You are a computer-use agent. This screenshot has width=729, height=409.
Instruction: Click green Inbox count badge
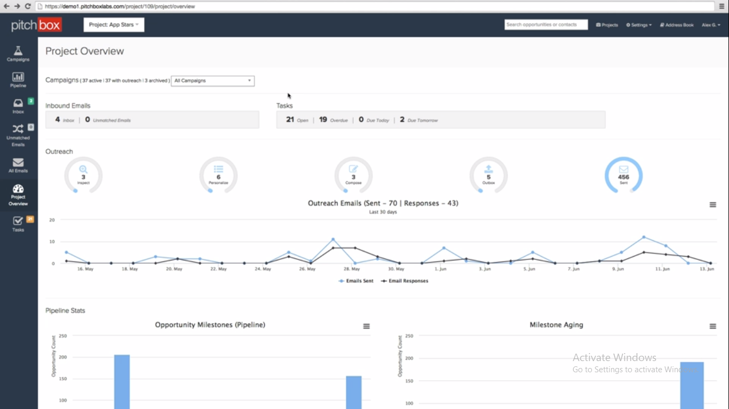(x=30, y=101)
